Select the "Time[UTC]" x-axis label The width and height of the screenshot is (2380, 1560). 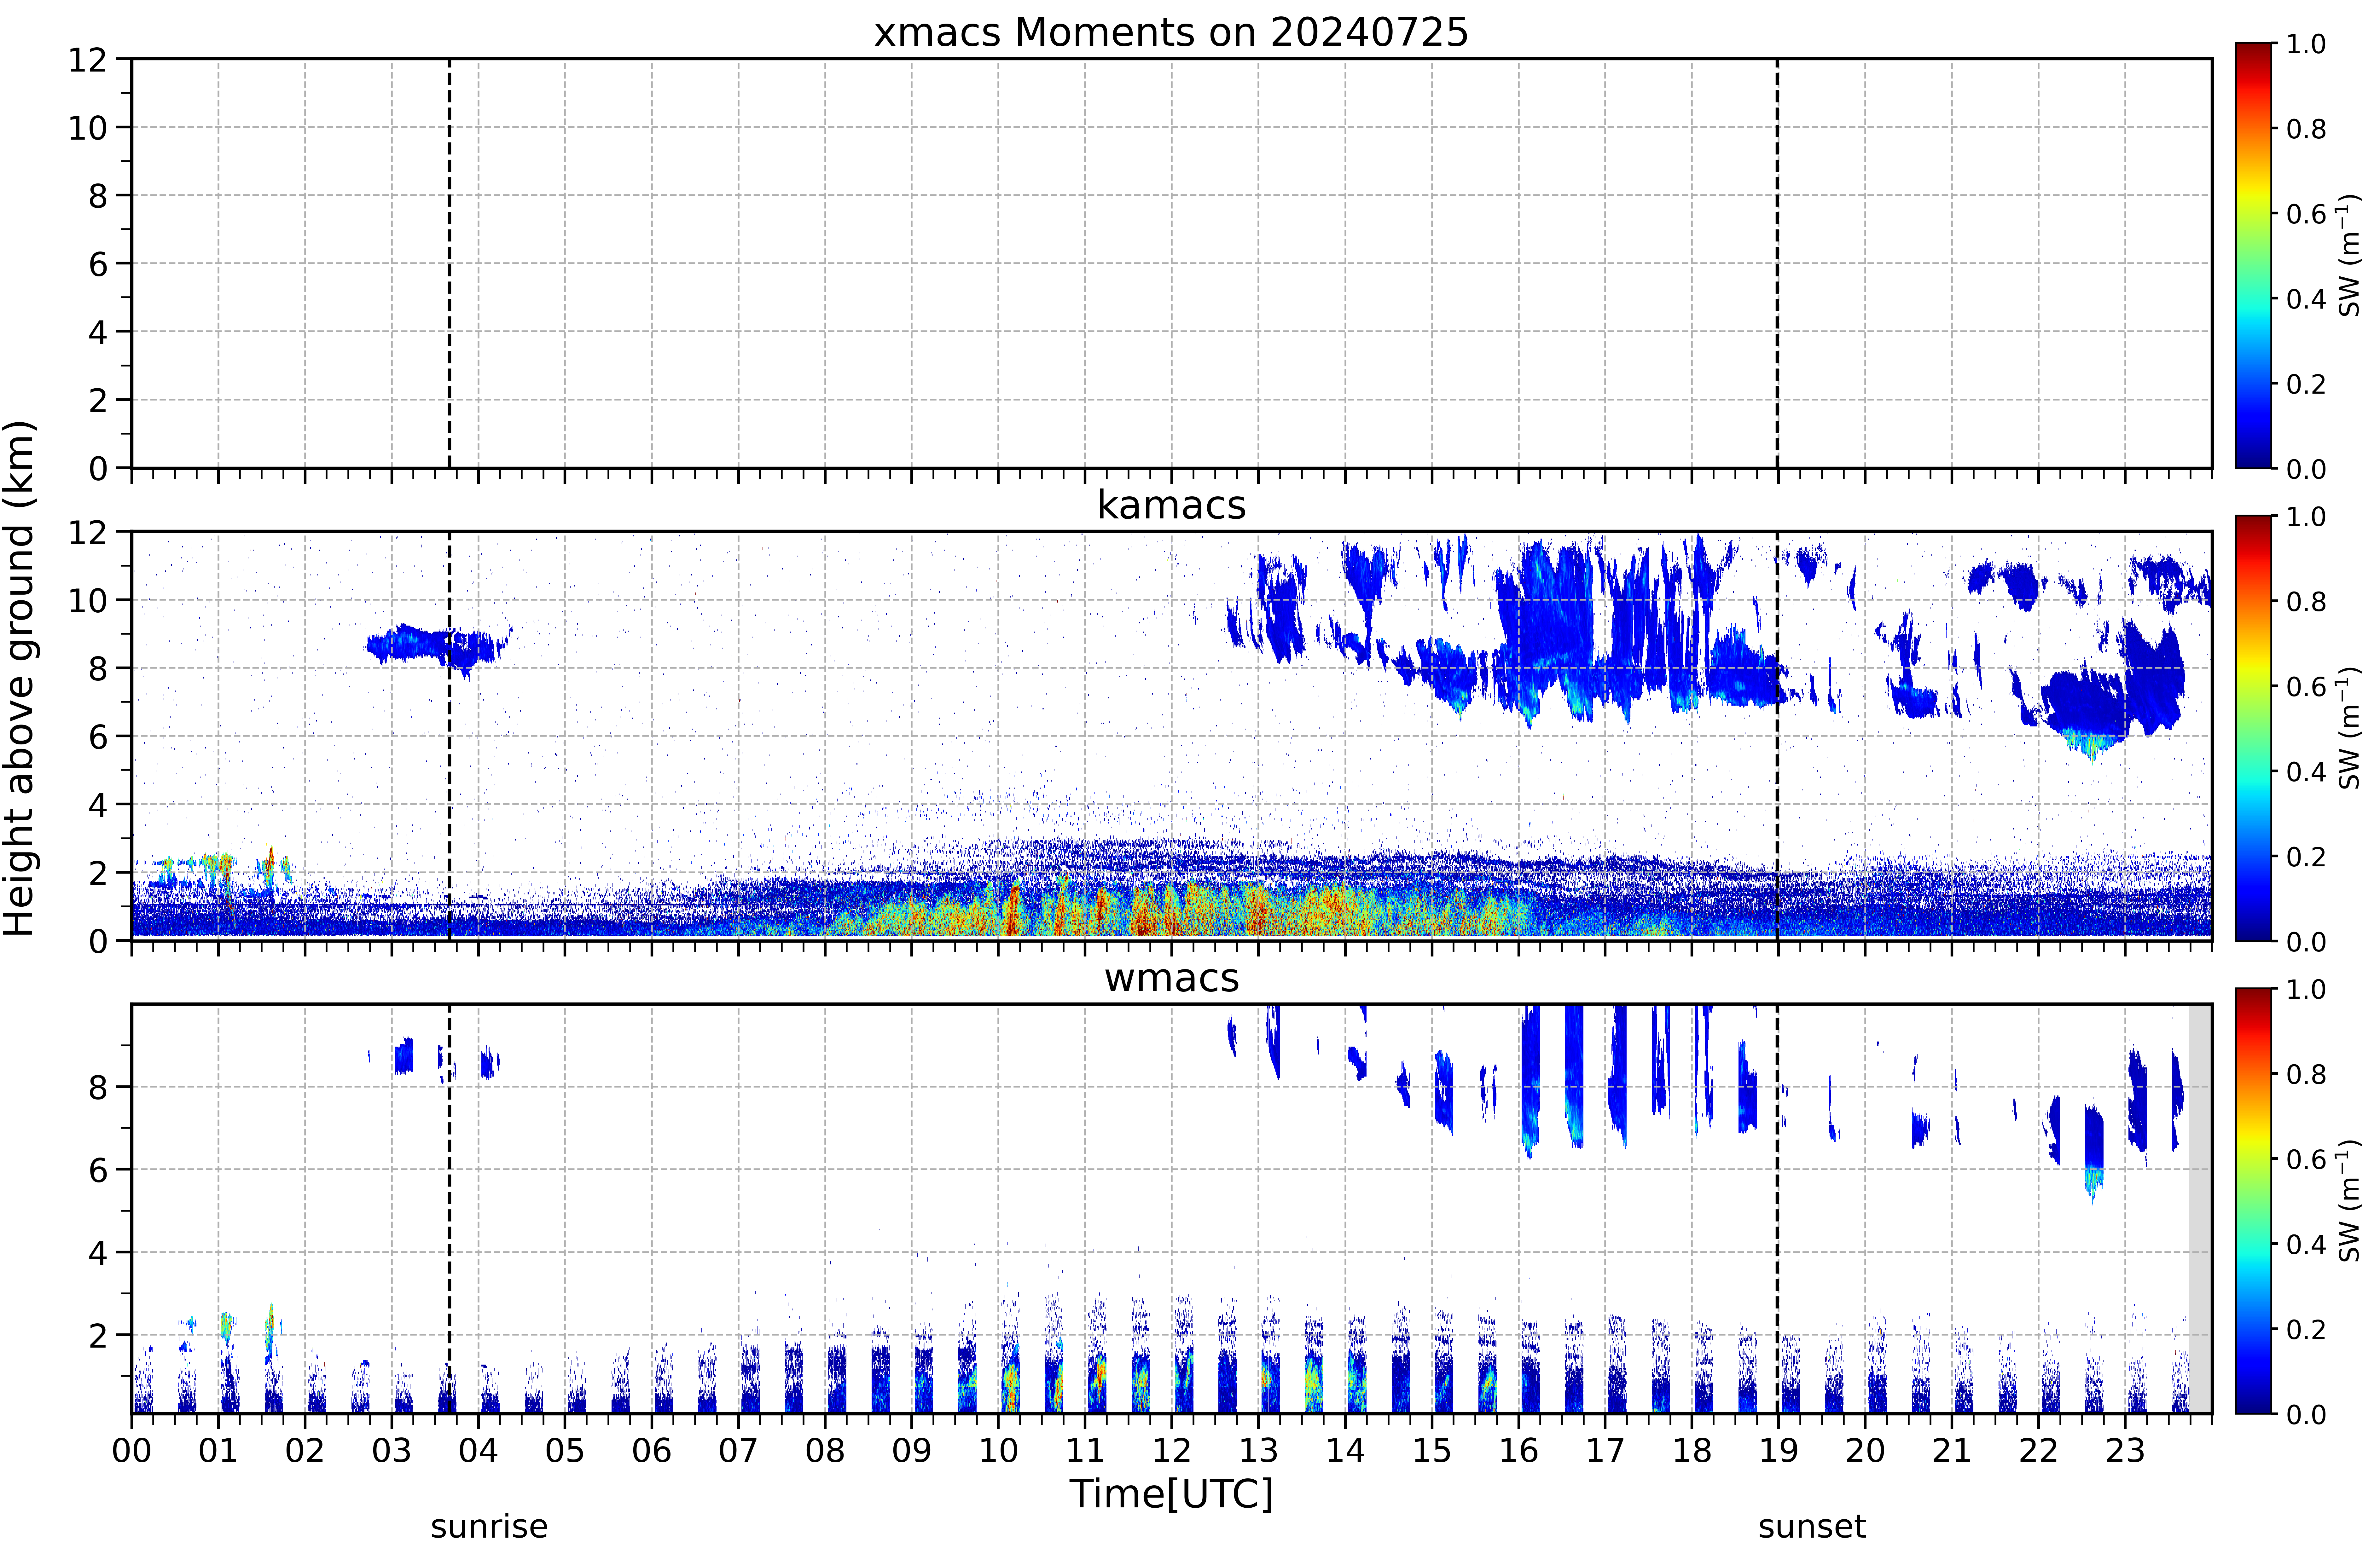tap(1171, 1494)
